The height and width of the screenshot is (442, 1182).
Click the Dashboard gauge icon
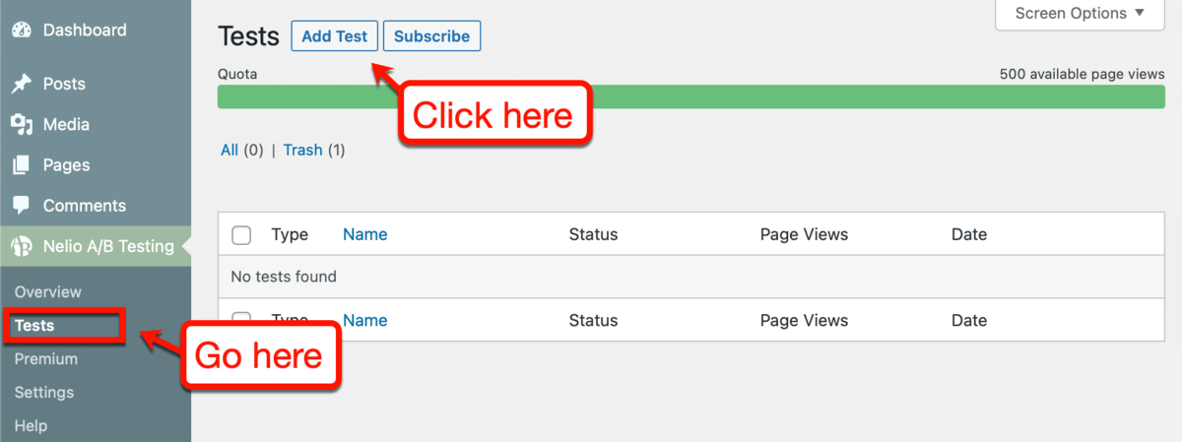pyautogui.click(x=21, y=31)
